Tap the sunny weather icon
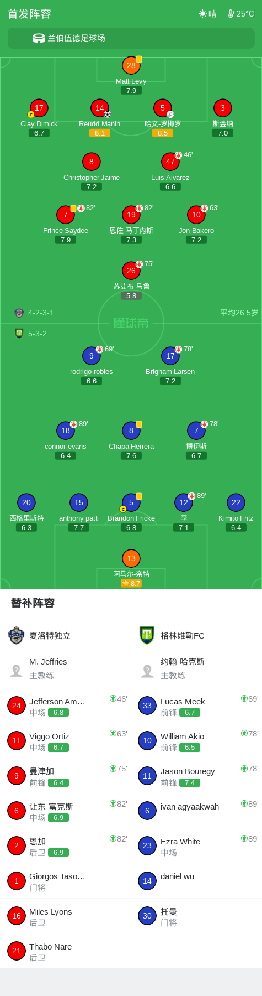 (x=202, y=14)
